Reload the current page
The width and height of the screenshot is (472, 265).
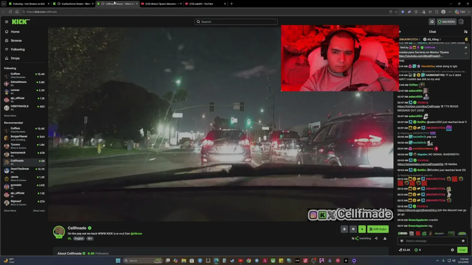(10, 12)
